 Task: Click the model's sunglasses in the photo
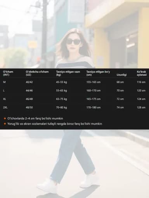[73, 42]
